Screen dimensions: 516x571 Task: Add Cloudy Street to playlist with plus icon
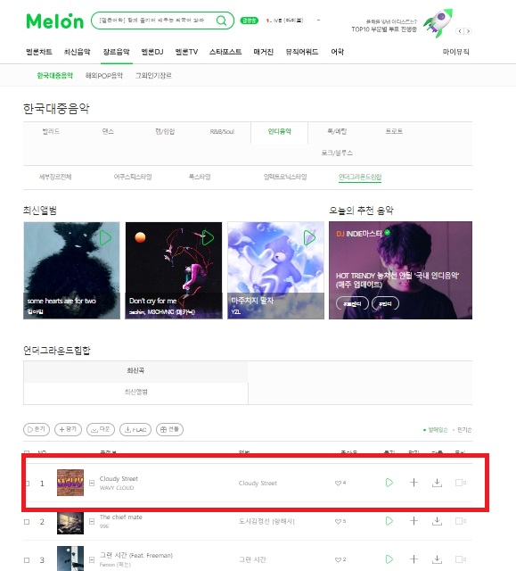pos(414,483)
